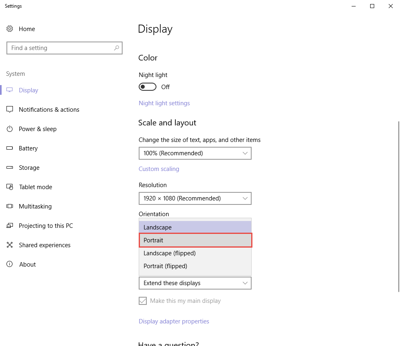The image size is (400, 346).
Task: Pick Portrait (flipped) orientation
Action: coord(195,266)
